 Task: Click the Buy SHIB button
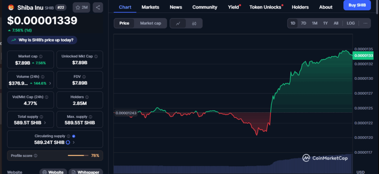(357, 5)
